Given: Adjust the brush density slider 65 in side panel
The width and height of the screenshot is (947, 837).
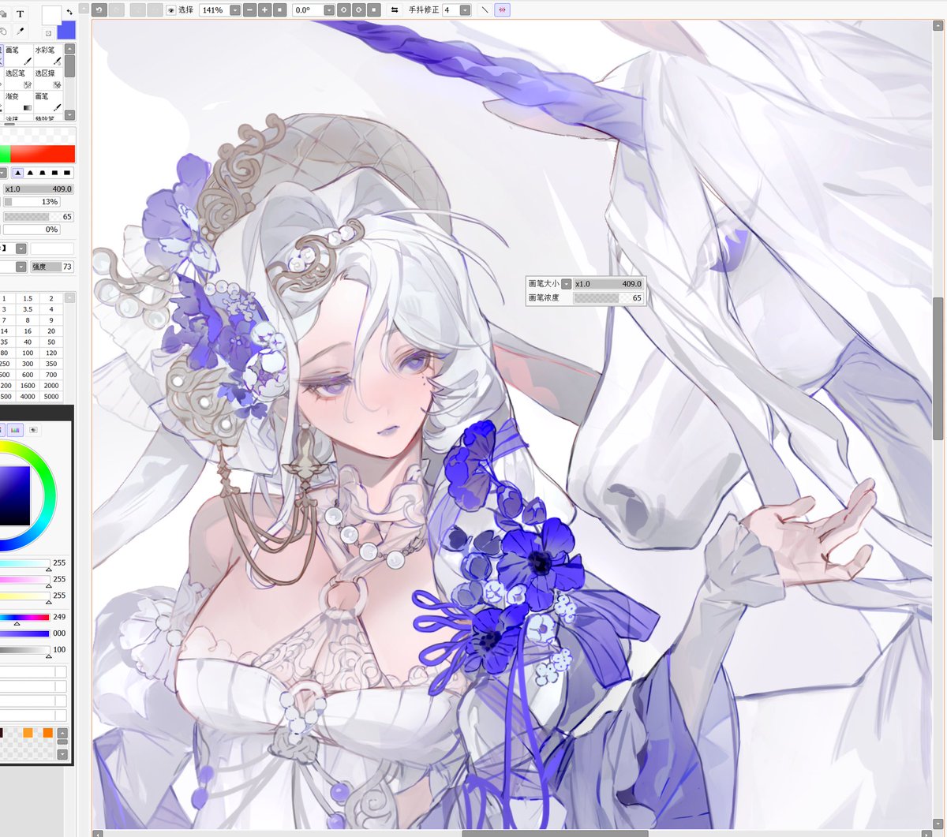Looking at the screenshot, I should point(38,217).
